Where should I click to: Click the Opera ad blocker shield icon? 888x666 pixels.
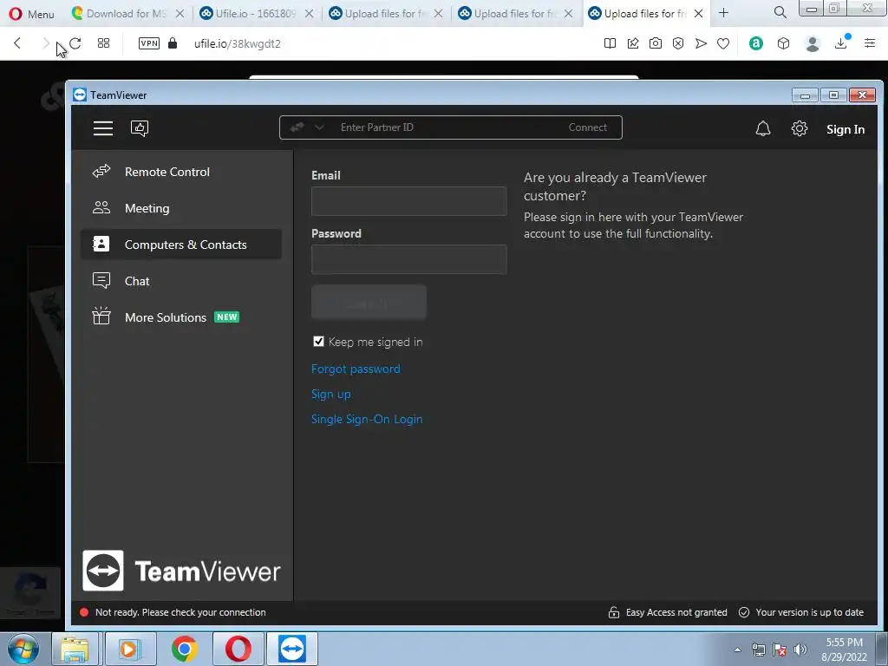(678, 43)
